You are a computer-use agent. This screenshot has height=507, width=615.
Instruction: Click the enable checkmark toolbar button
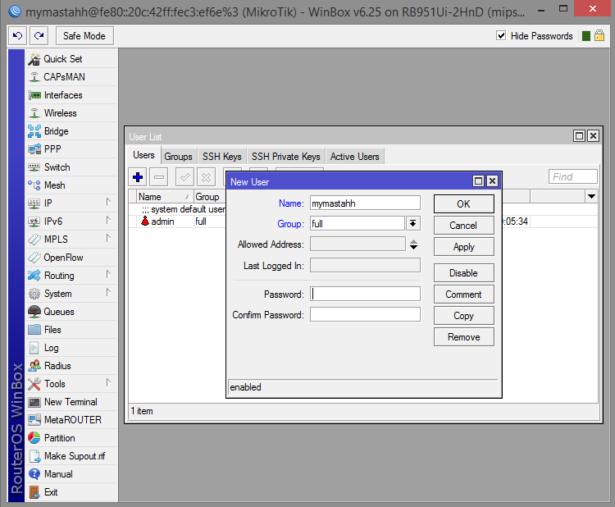(x=184, y=177)
